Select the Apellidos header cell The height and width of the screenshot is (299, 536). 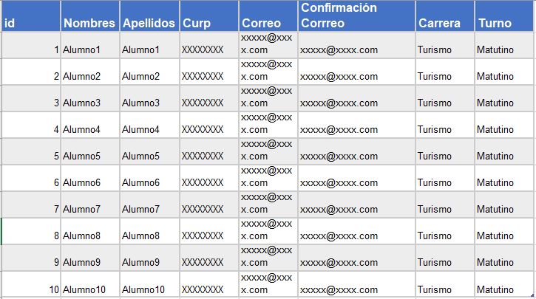pos(149,23)
